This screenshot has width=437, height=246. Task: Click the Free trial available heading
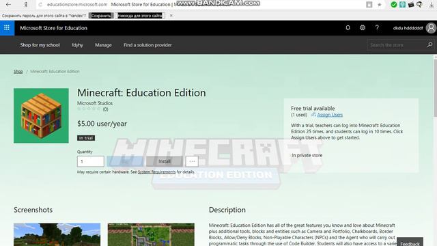[313, 108]
